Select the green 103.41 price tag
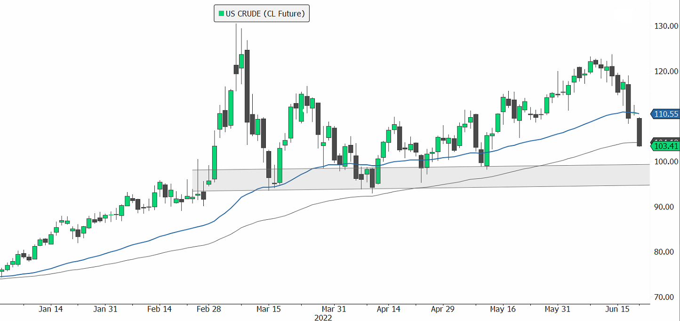Screen dimensions: 680x321 [665, 146]
